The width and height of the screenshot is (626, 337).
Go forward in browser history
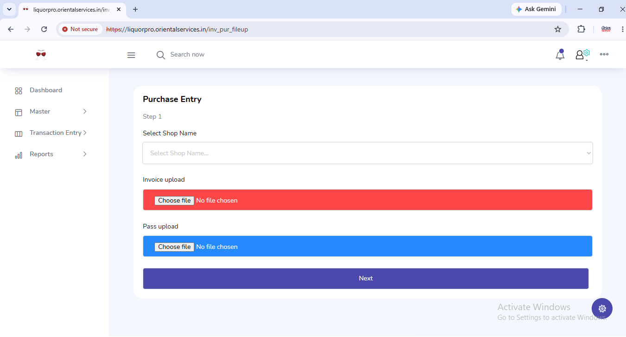click(x=27, y=29)
